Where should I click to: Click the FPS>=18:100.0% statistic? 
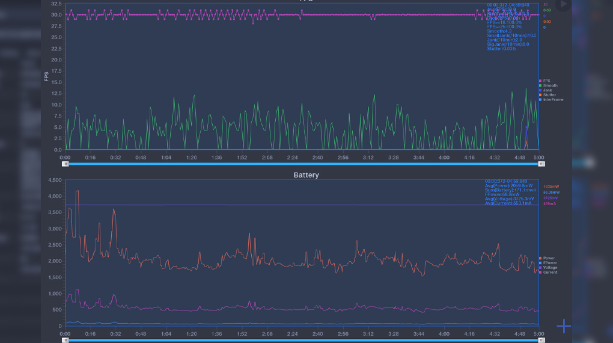(504, 22)
